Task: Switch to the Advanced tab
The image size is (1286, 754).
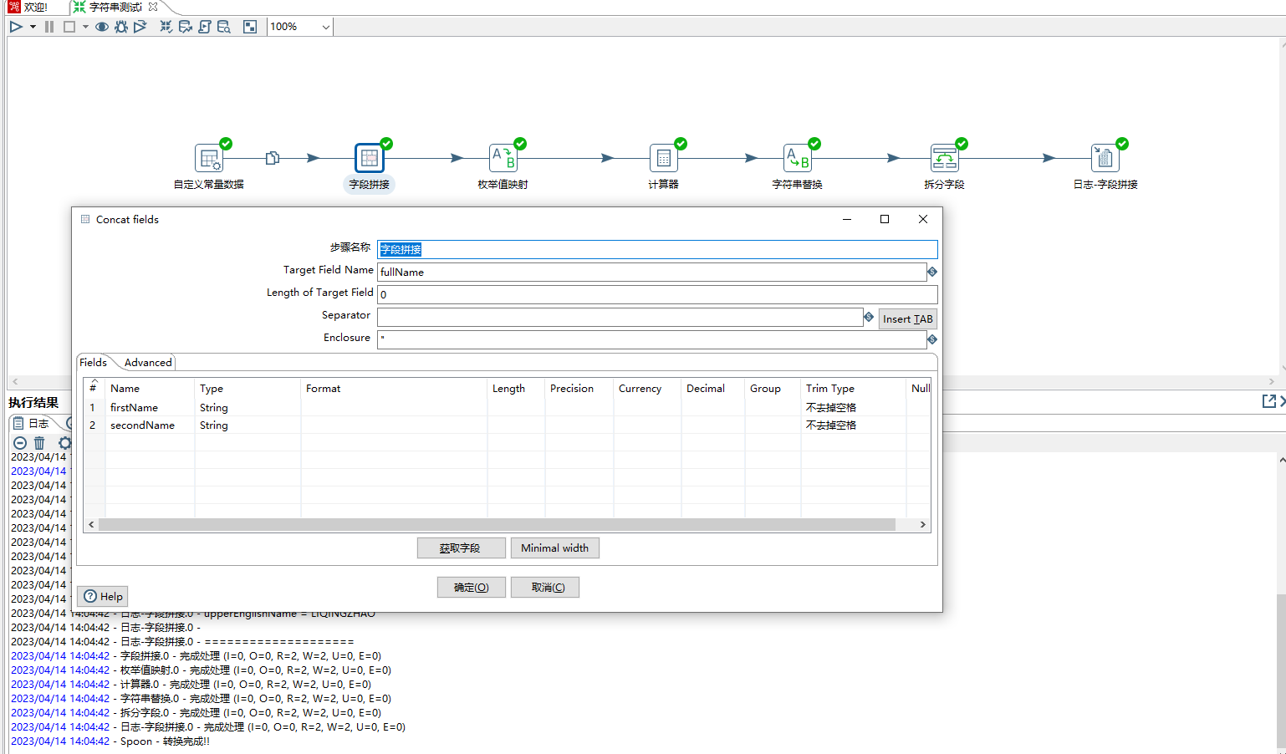Action: click(148, 363)
